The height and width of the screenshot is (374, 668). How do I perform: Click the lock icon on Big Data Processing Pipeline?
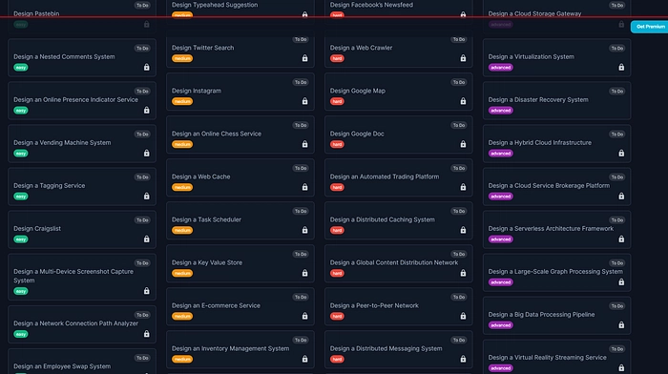point(621,325)
